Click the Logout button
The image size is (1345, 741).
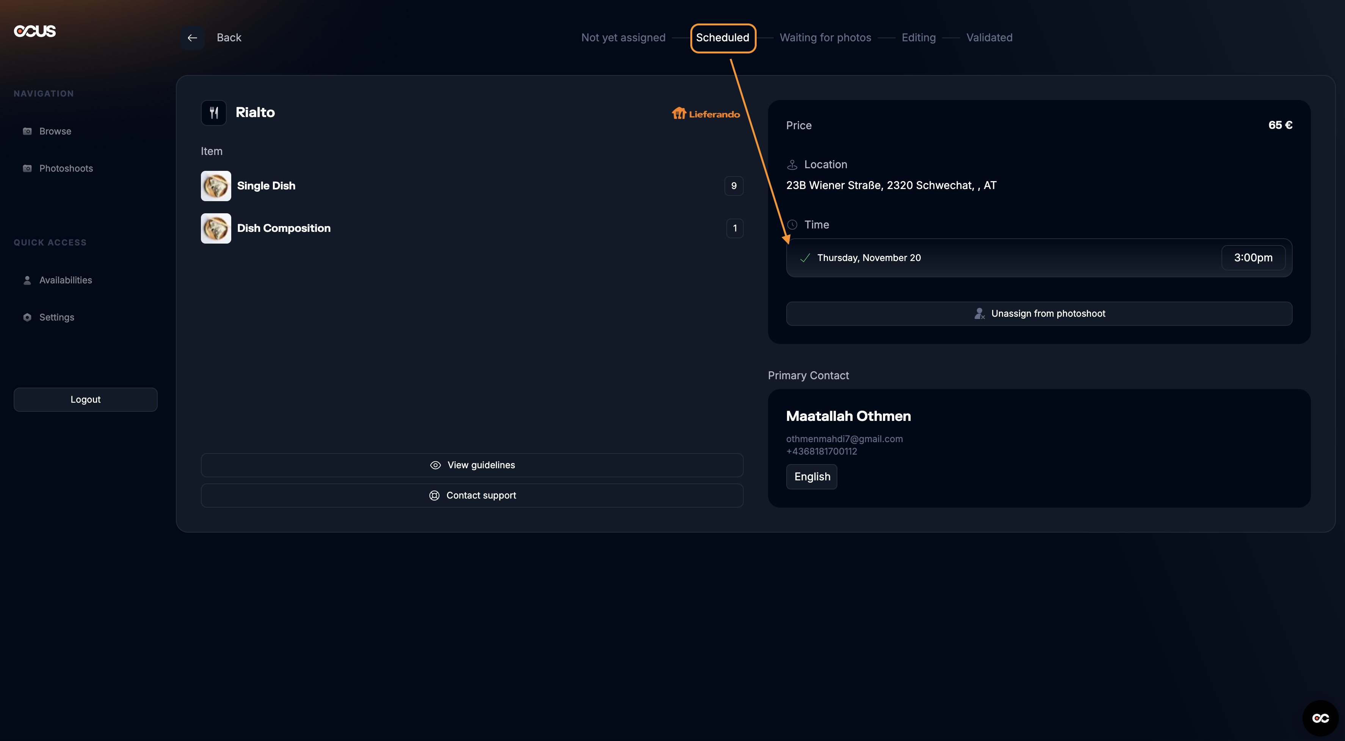tap(86, 399)
